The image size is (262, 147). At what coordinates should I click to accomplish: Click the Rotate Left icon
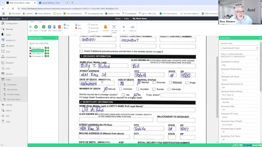[89, 25]
